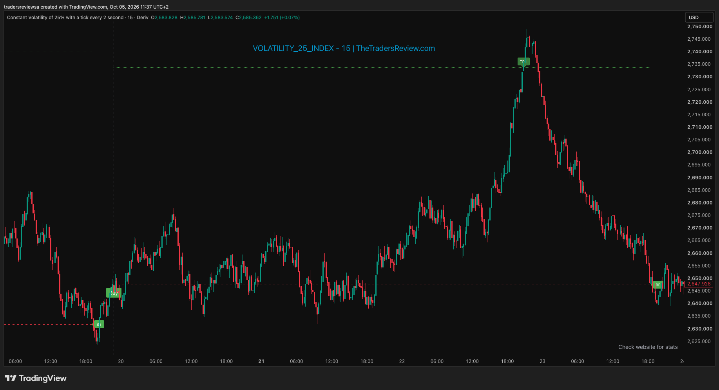
Task: Click the open value O2,583.828
Action: [164, 18]
